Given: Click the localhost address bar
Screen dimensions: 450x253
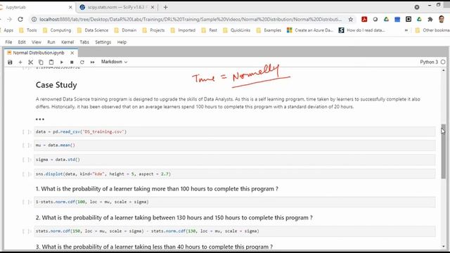Looking at the screenshot, I should (x=191, y=19).
